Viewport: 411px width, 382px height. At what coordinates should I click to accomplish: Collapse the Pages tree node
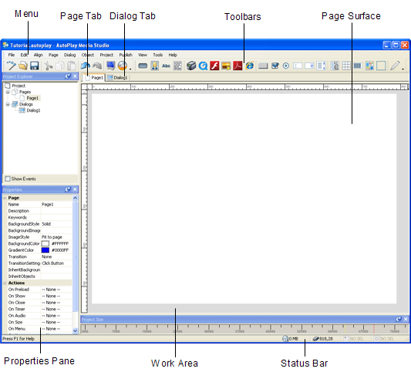tap(8, 92)
